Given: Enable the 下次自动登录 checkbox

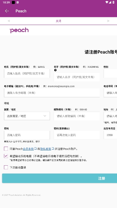Looking at the screenshot, I should [x=6, y=167].
